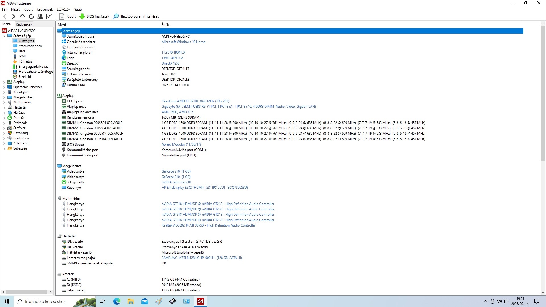Open the graph chart toolbar icon
Viewport: 546px width, 307px height.
point(49,16)
